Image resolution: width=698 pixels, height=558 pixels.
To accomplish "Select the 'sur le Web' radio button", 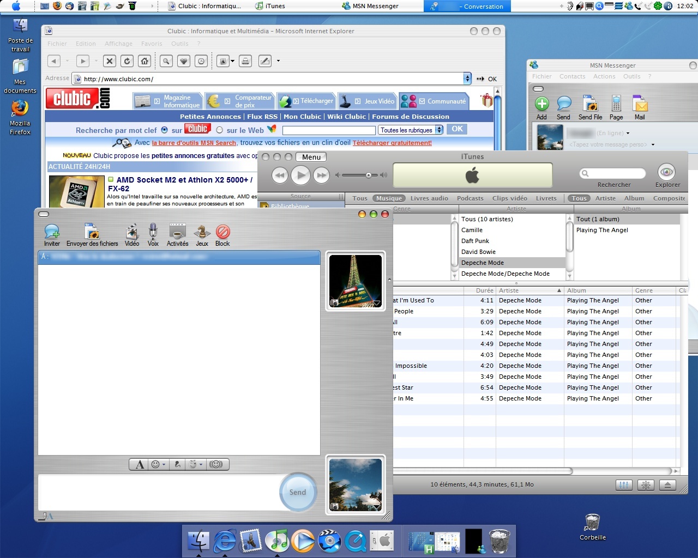I will tap(219, 130).
